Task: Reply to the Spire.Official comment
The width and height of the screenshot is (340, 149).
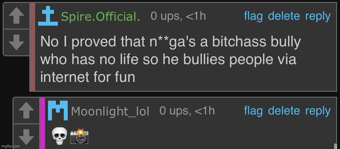Action: click(318, 16)
